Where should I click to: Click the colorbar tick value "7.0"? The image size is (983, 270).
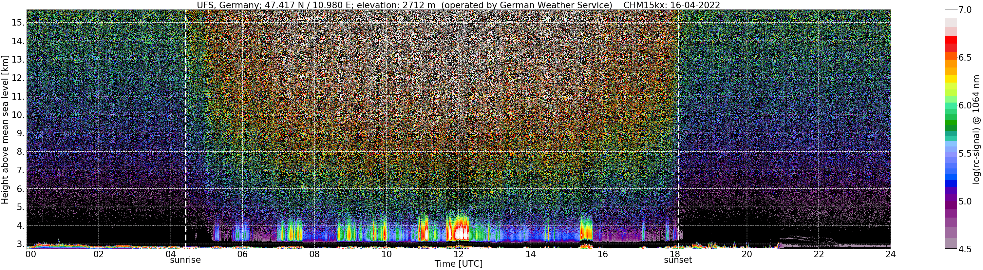tap(965, 10)
